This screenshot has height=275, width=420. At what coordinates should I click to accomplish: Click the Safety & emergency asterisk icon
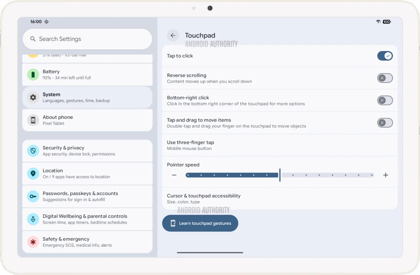pyautogui.click(x=33, y=242)
